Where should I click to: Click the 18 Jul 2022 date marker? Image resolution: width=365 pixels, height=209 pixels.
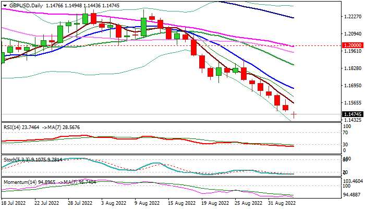14,203
